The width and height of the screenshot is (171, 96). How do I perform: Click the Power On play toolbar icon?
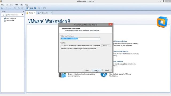pos(2,8)
